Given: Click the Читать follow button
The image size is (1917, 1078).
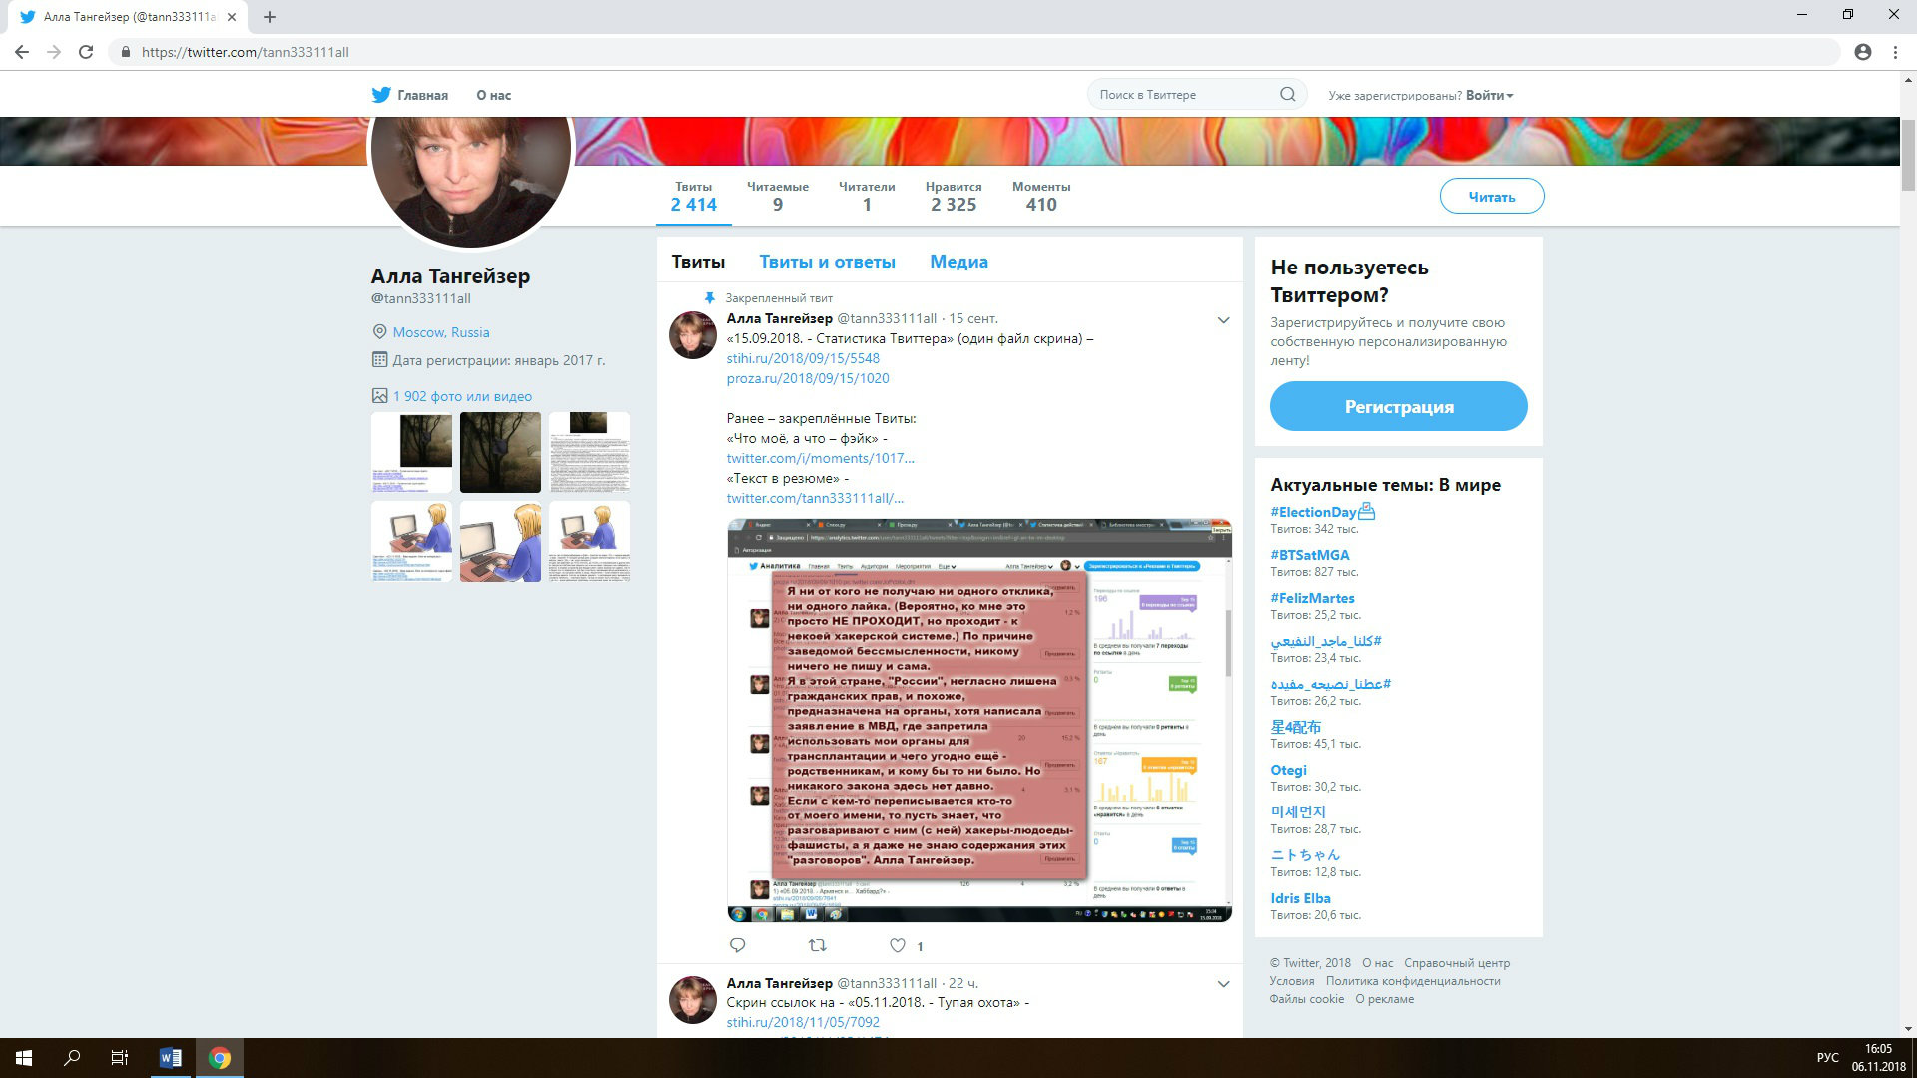Looking at the screenshot, I should [1492, 197].
